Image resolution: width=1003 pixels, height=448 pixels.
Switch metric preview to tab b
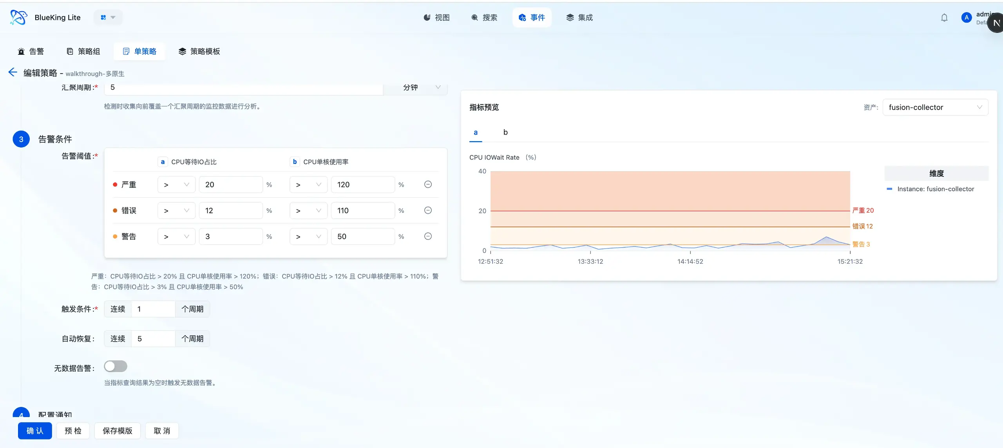click(x=505, y=132)
